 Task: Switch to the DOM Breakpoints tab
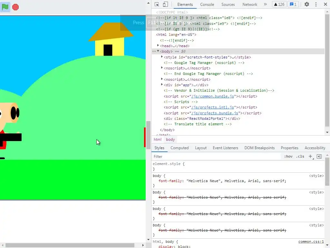259,148
